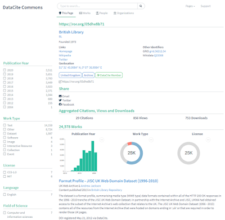Open the GRID identifier link
The height and width of the screenshot is (220, 225).
coord(157,51)
